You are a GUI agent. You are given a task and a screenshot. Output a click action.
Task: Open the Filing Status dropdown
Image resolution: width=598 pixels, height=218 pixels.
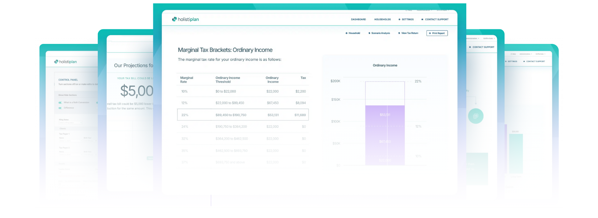point(70,123)
